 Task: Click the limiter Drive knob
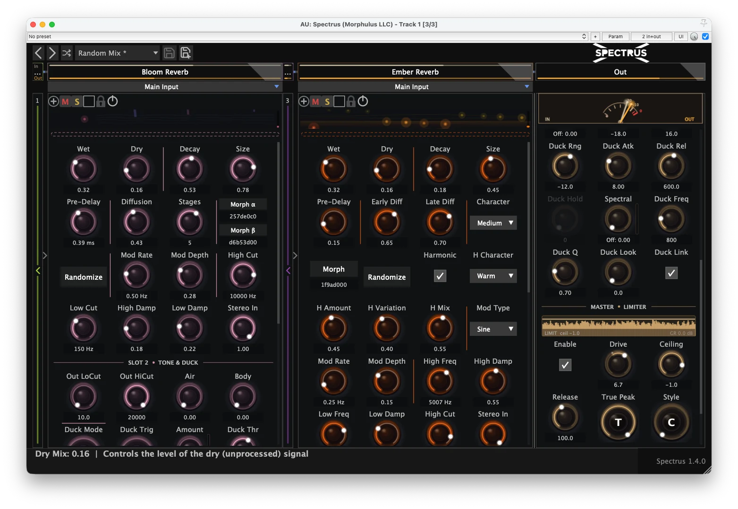618,365
